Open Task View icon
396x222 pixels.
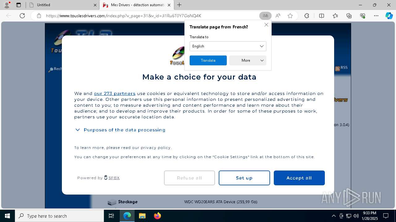tap(111, 216)
